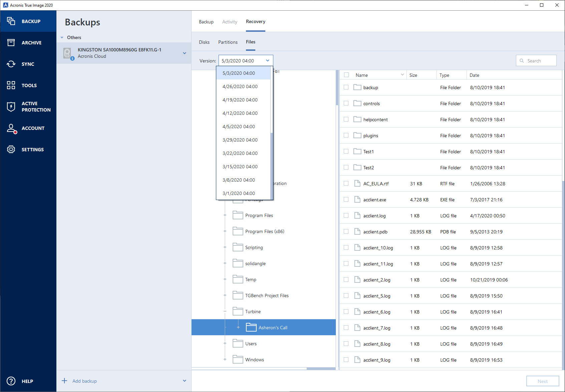Viewport: 565px width, 392px height.
Task: Check the box for Test1 folder
Action: (x=346, y=151)
